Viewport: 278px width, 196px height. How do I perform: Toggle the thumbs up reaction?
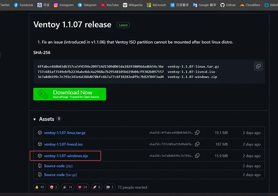(x=40, y=187)
